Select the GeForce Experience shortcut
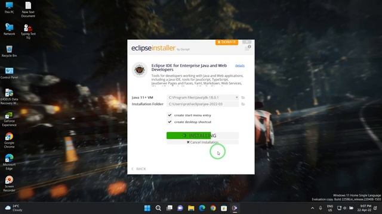382x214 pixels. pyautogui.click(x=10, y=119)
